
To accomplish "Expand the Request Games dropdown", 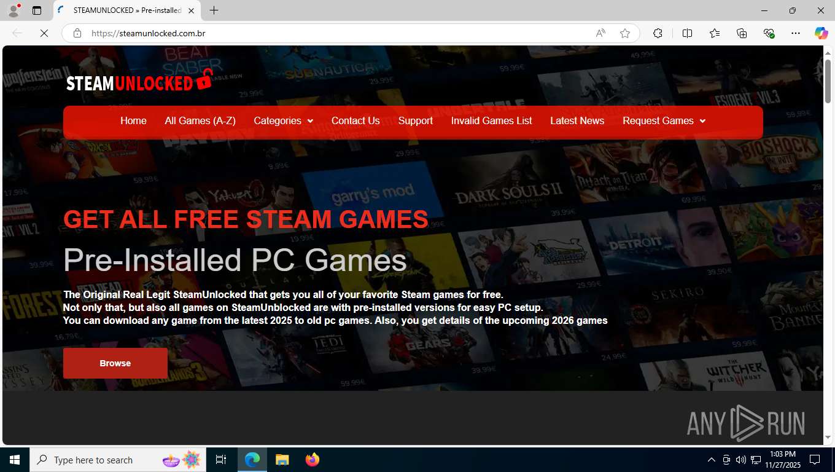I will 664,121.
